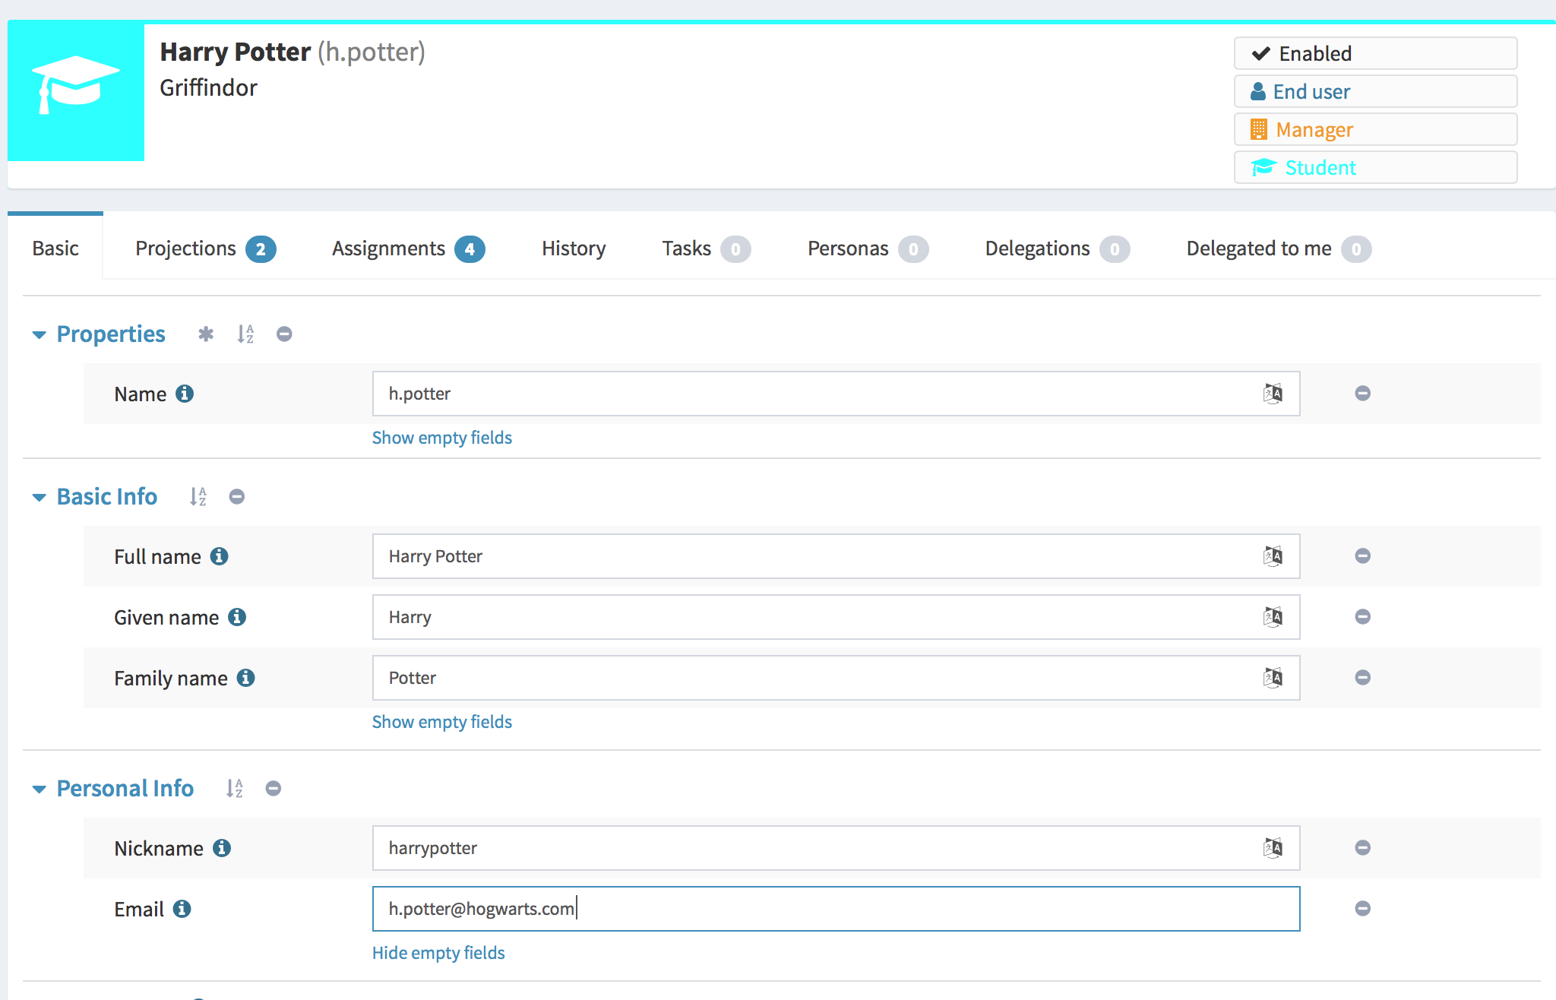Viewport: 1556px width, 1000px height.
Task: Click the sort alphabetically icon in Basic Info
Action: click(198, 496)
